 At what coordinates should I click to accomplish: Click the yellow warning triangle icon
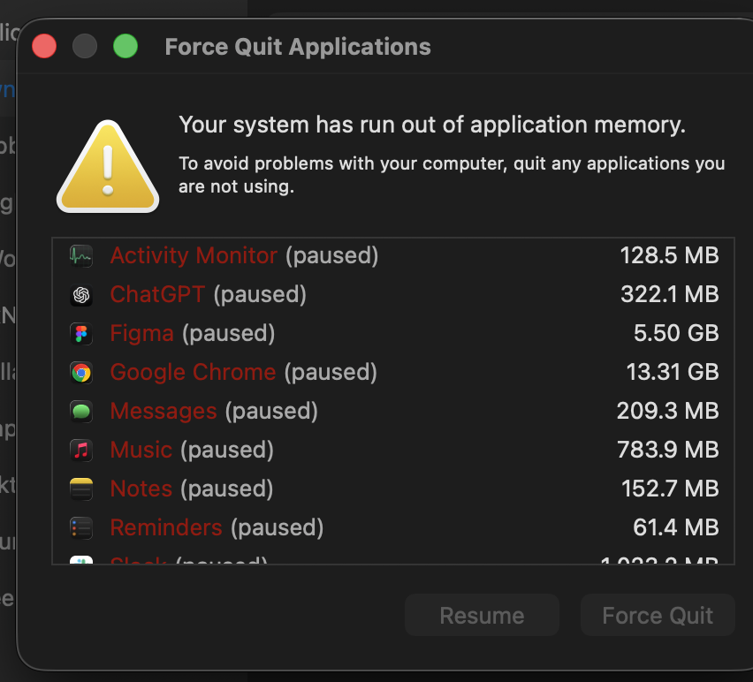coord(108,168)
